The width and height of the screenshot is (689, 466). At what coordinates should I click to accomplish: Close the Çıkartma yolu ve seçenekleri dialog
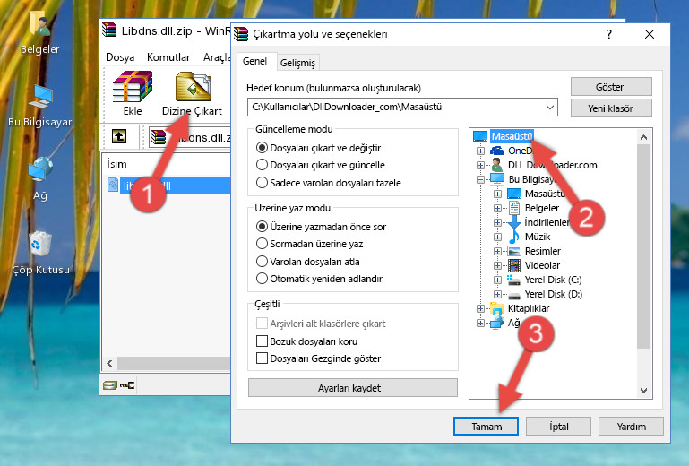pos(649,34)
